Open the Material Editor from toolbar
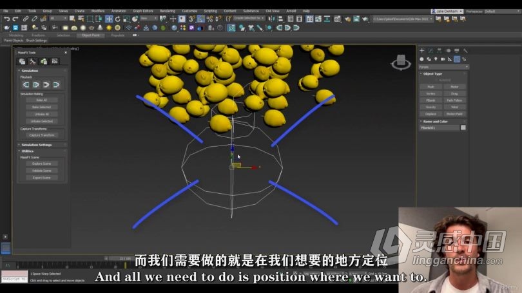The height and width of the screenshot is (293, 522). point(338,19)
